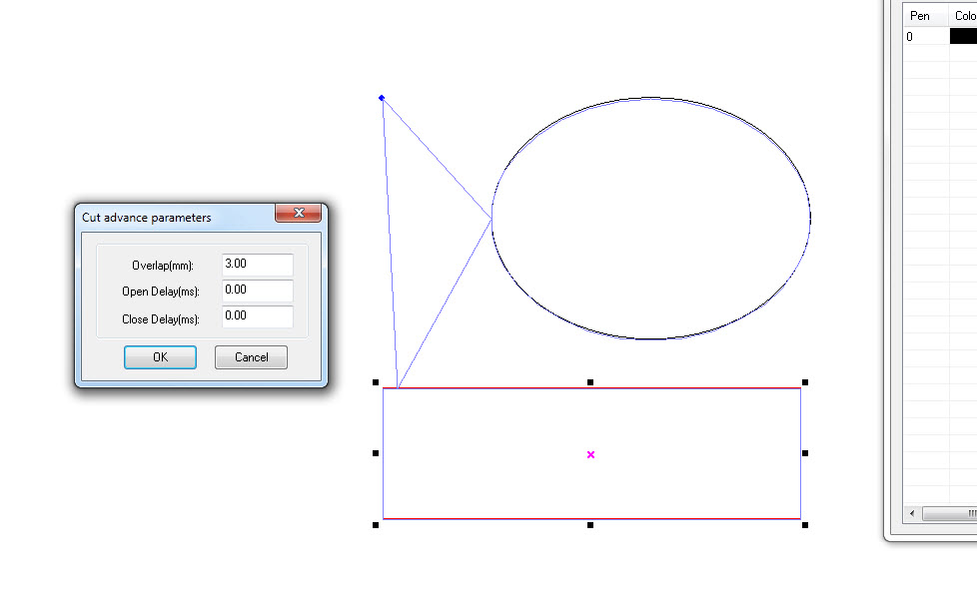Click the bottom-left selection handle of rectangle

[x=376, y=524]
